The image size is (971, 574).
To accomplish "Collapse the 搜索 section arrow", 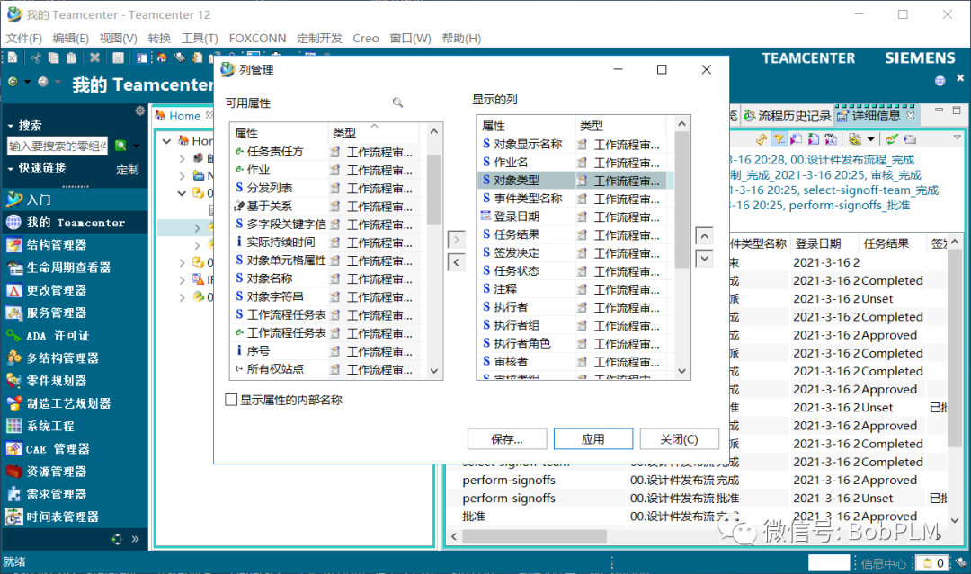I will click(x=11, y=126).
